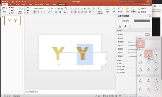The image size is (162, 97).
Task: Click the Shape Fill paint bucket icon
Action: coord(139,8)
